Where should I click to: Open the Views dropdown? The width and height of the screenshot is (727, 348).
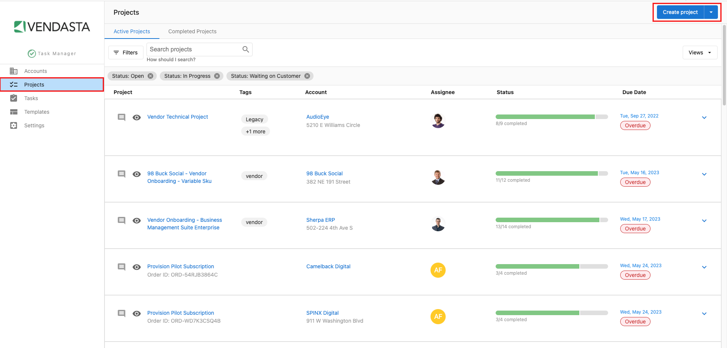(700, 53)
